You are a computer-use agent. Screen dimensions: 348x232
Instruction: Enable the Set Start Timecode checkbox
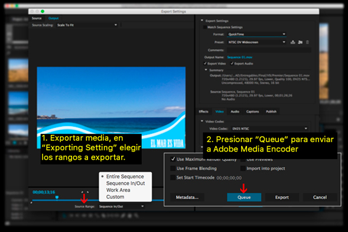tap(173, 178)
